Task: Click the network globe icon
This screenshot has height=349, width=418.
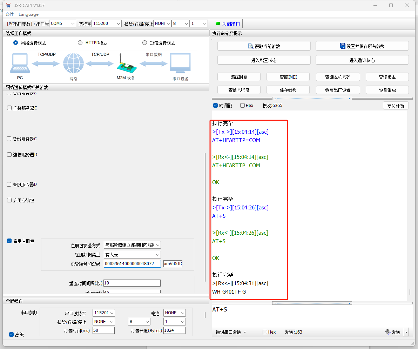Action: 73,63
